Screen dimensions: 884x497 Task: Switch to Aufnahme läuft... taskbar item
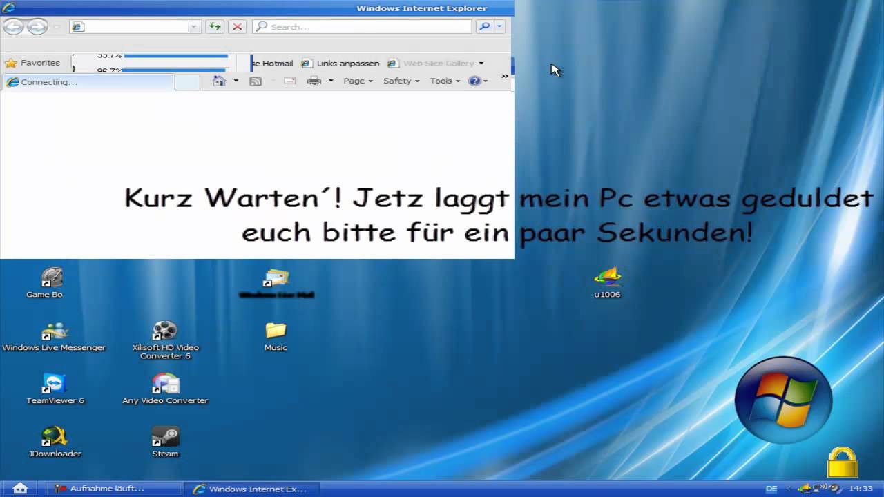[x=114, y=489]
